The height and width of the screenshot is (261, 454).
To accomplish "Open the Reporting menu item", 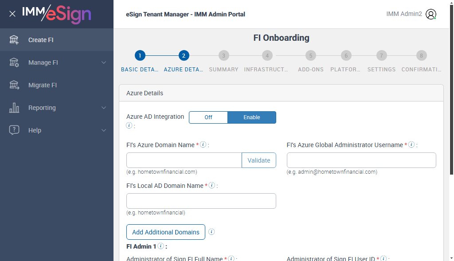I will click(57, 108).
